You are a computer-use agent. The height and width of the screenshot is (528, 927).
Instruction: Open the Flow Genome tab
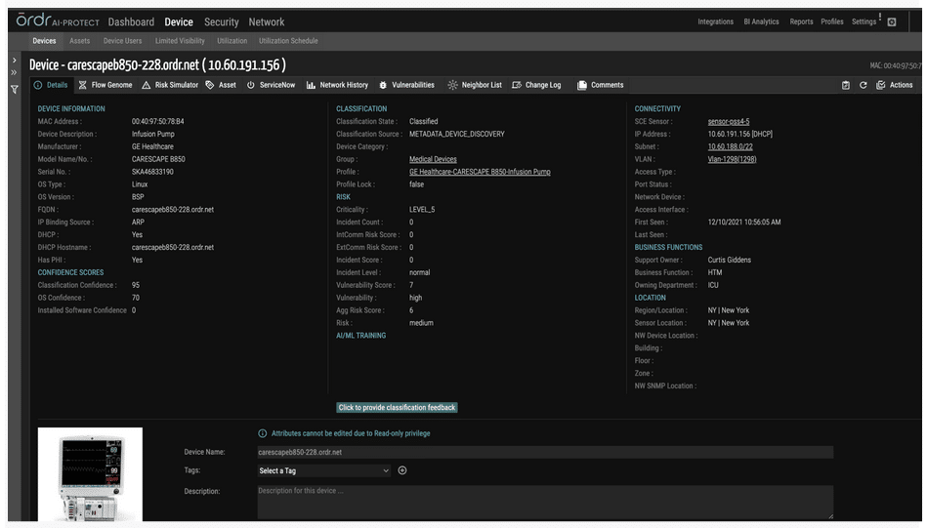[x=111, y=85]
